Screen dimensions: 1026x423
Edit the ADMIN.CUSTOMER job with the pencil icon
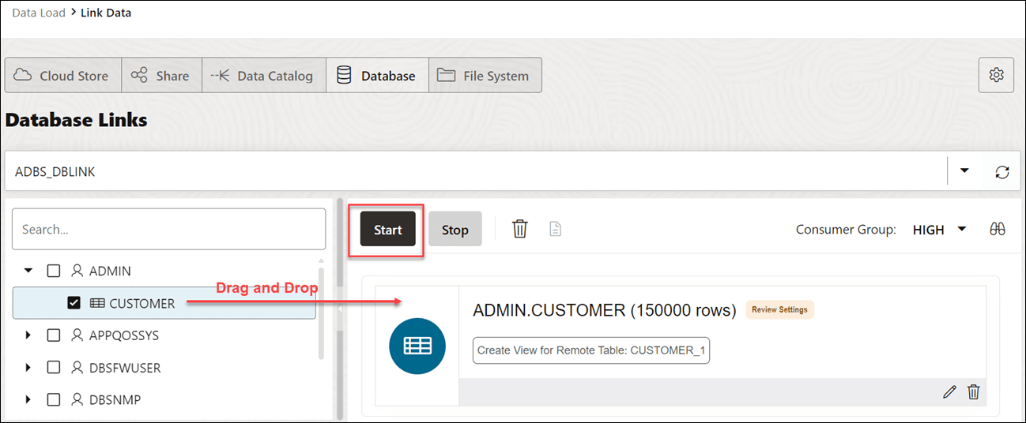[950, 391]
